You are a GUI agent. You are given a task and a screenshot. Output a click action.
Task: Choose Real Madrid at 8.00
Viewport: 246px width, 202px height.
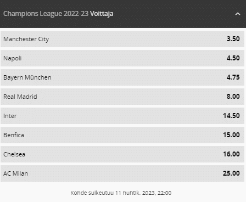(233, 97)
